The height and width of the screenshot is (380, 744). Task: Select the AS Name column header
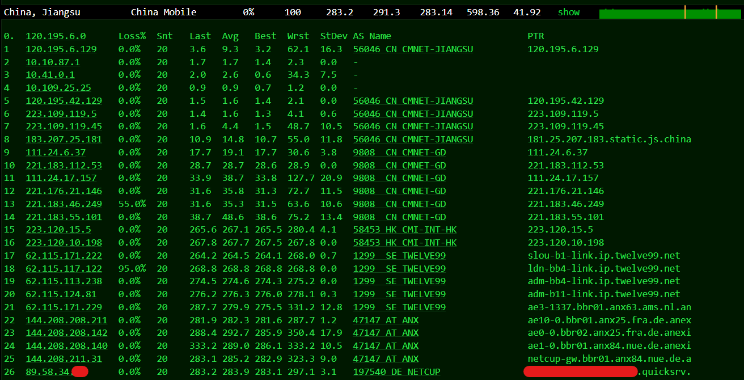point(372,36)
